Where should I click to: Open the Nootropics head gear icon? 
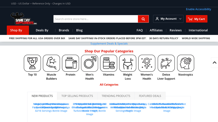(x=186, y=63)
